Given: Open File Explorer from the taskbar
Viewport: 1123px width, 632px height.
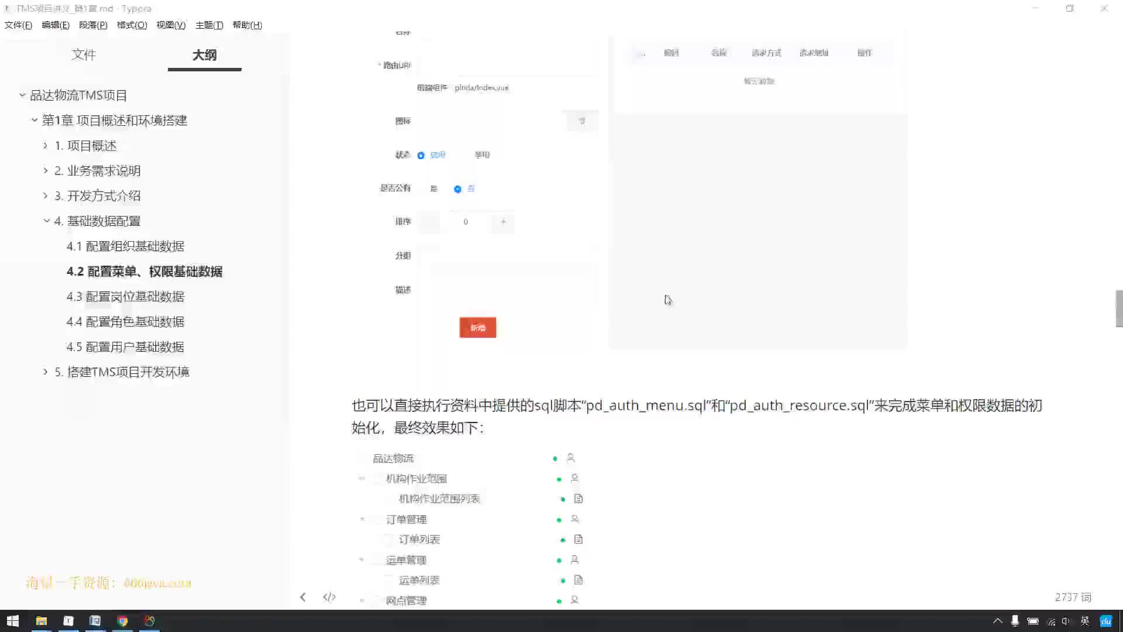Looking at the screenshot, I should coord(41,621).
